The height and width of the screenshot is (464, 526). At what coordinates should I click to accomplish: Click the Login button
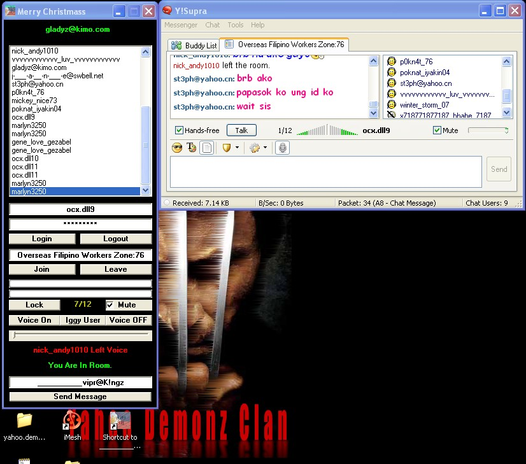coord(42,239)
